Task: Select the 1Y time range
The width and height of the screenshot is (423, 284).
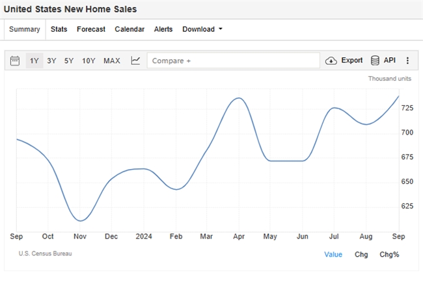Action: click(34, 60)
